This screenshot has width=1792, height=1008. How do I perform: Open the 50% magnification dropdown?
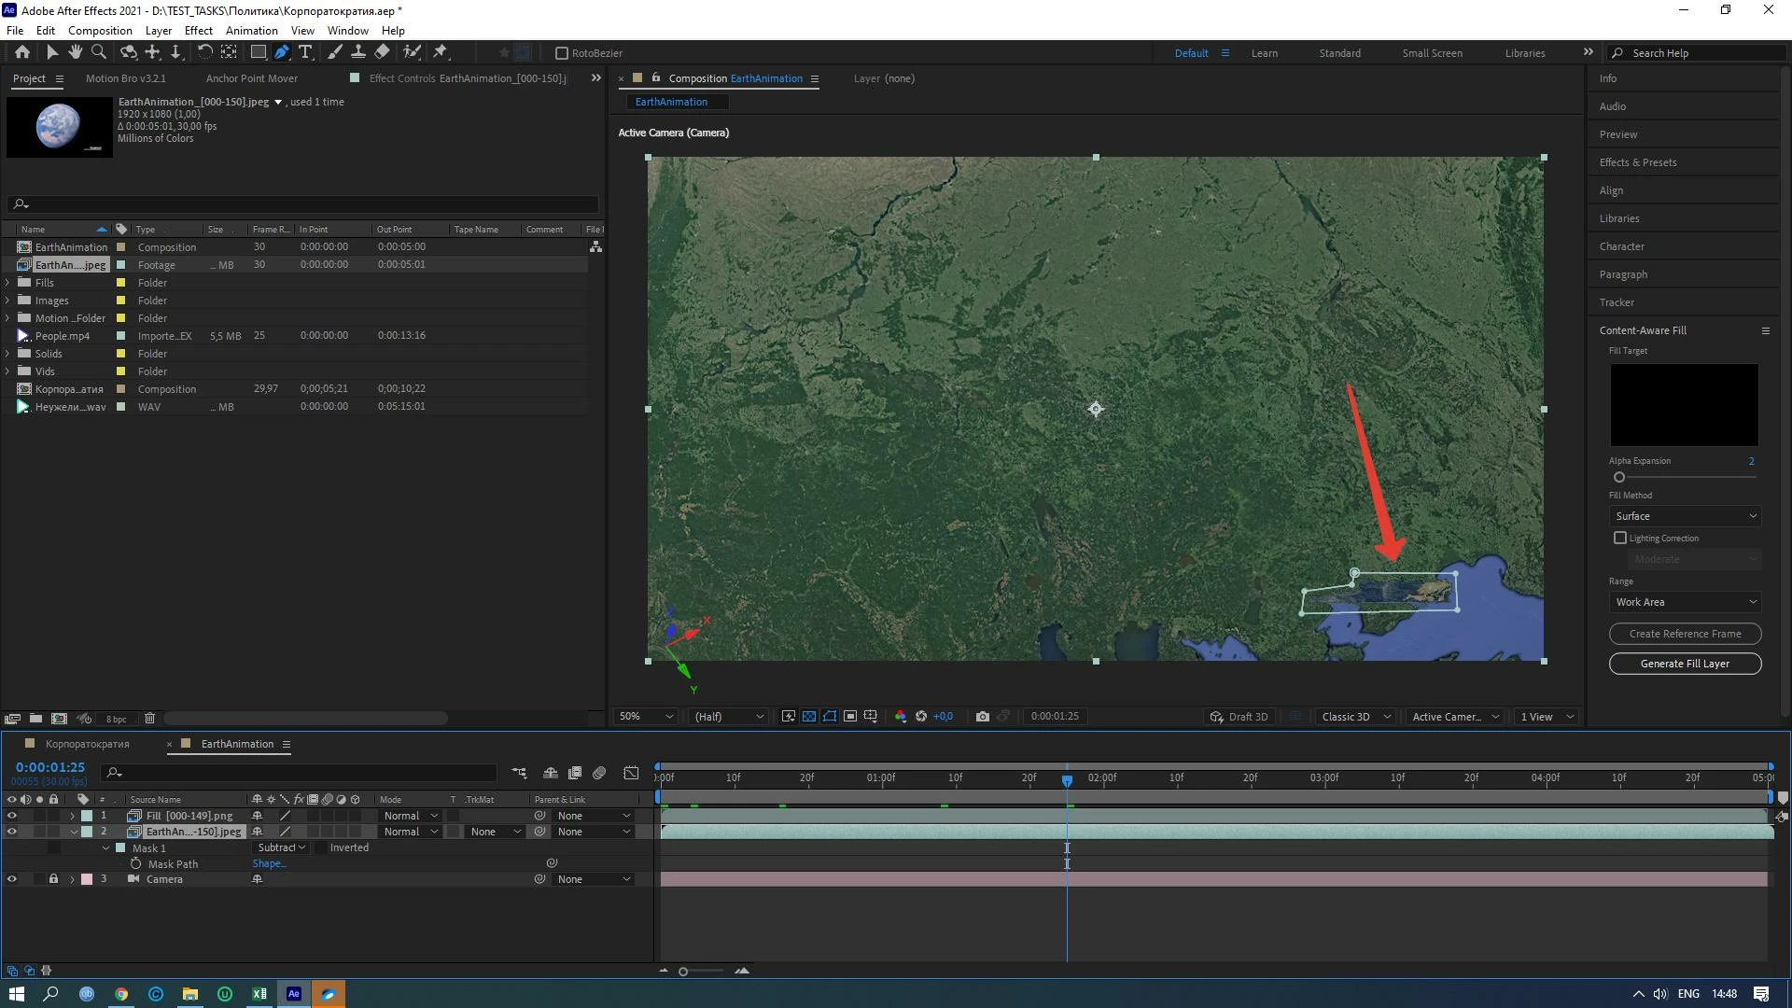click(x=645, y=717)
